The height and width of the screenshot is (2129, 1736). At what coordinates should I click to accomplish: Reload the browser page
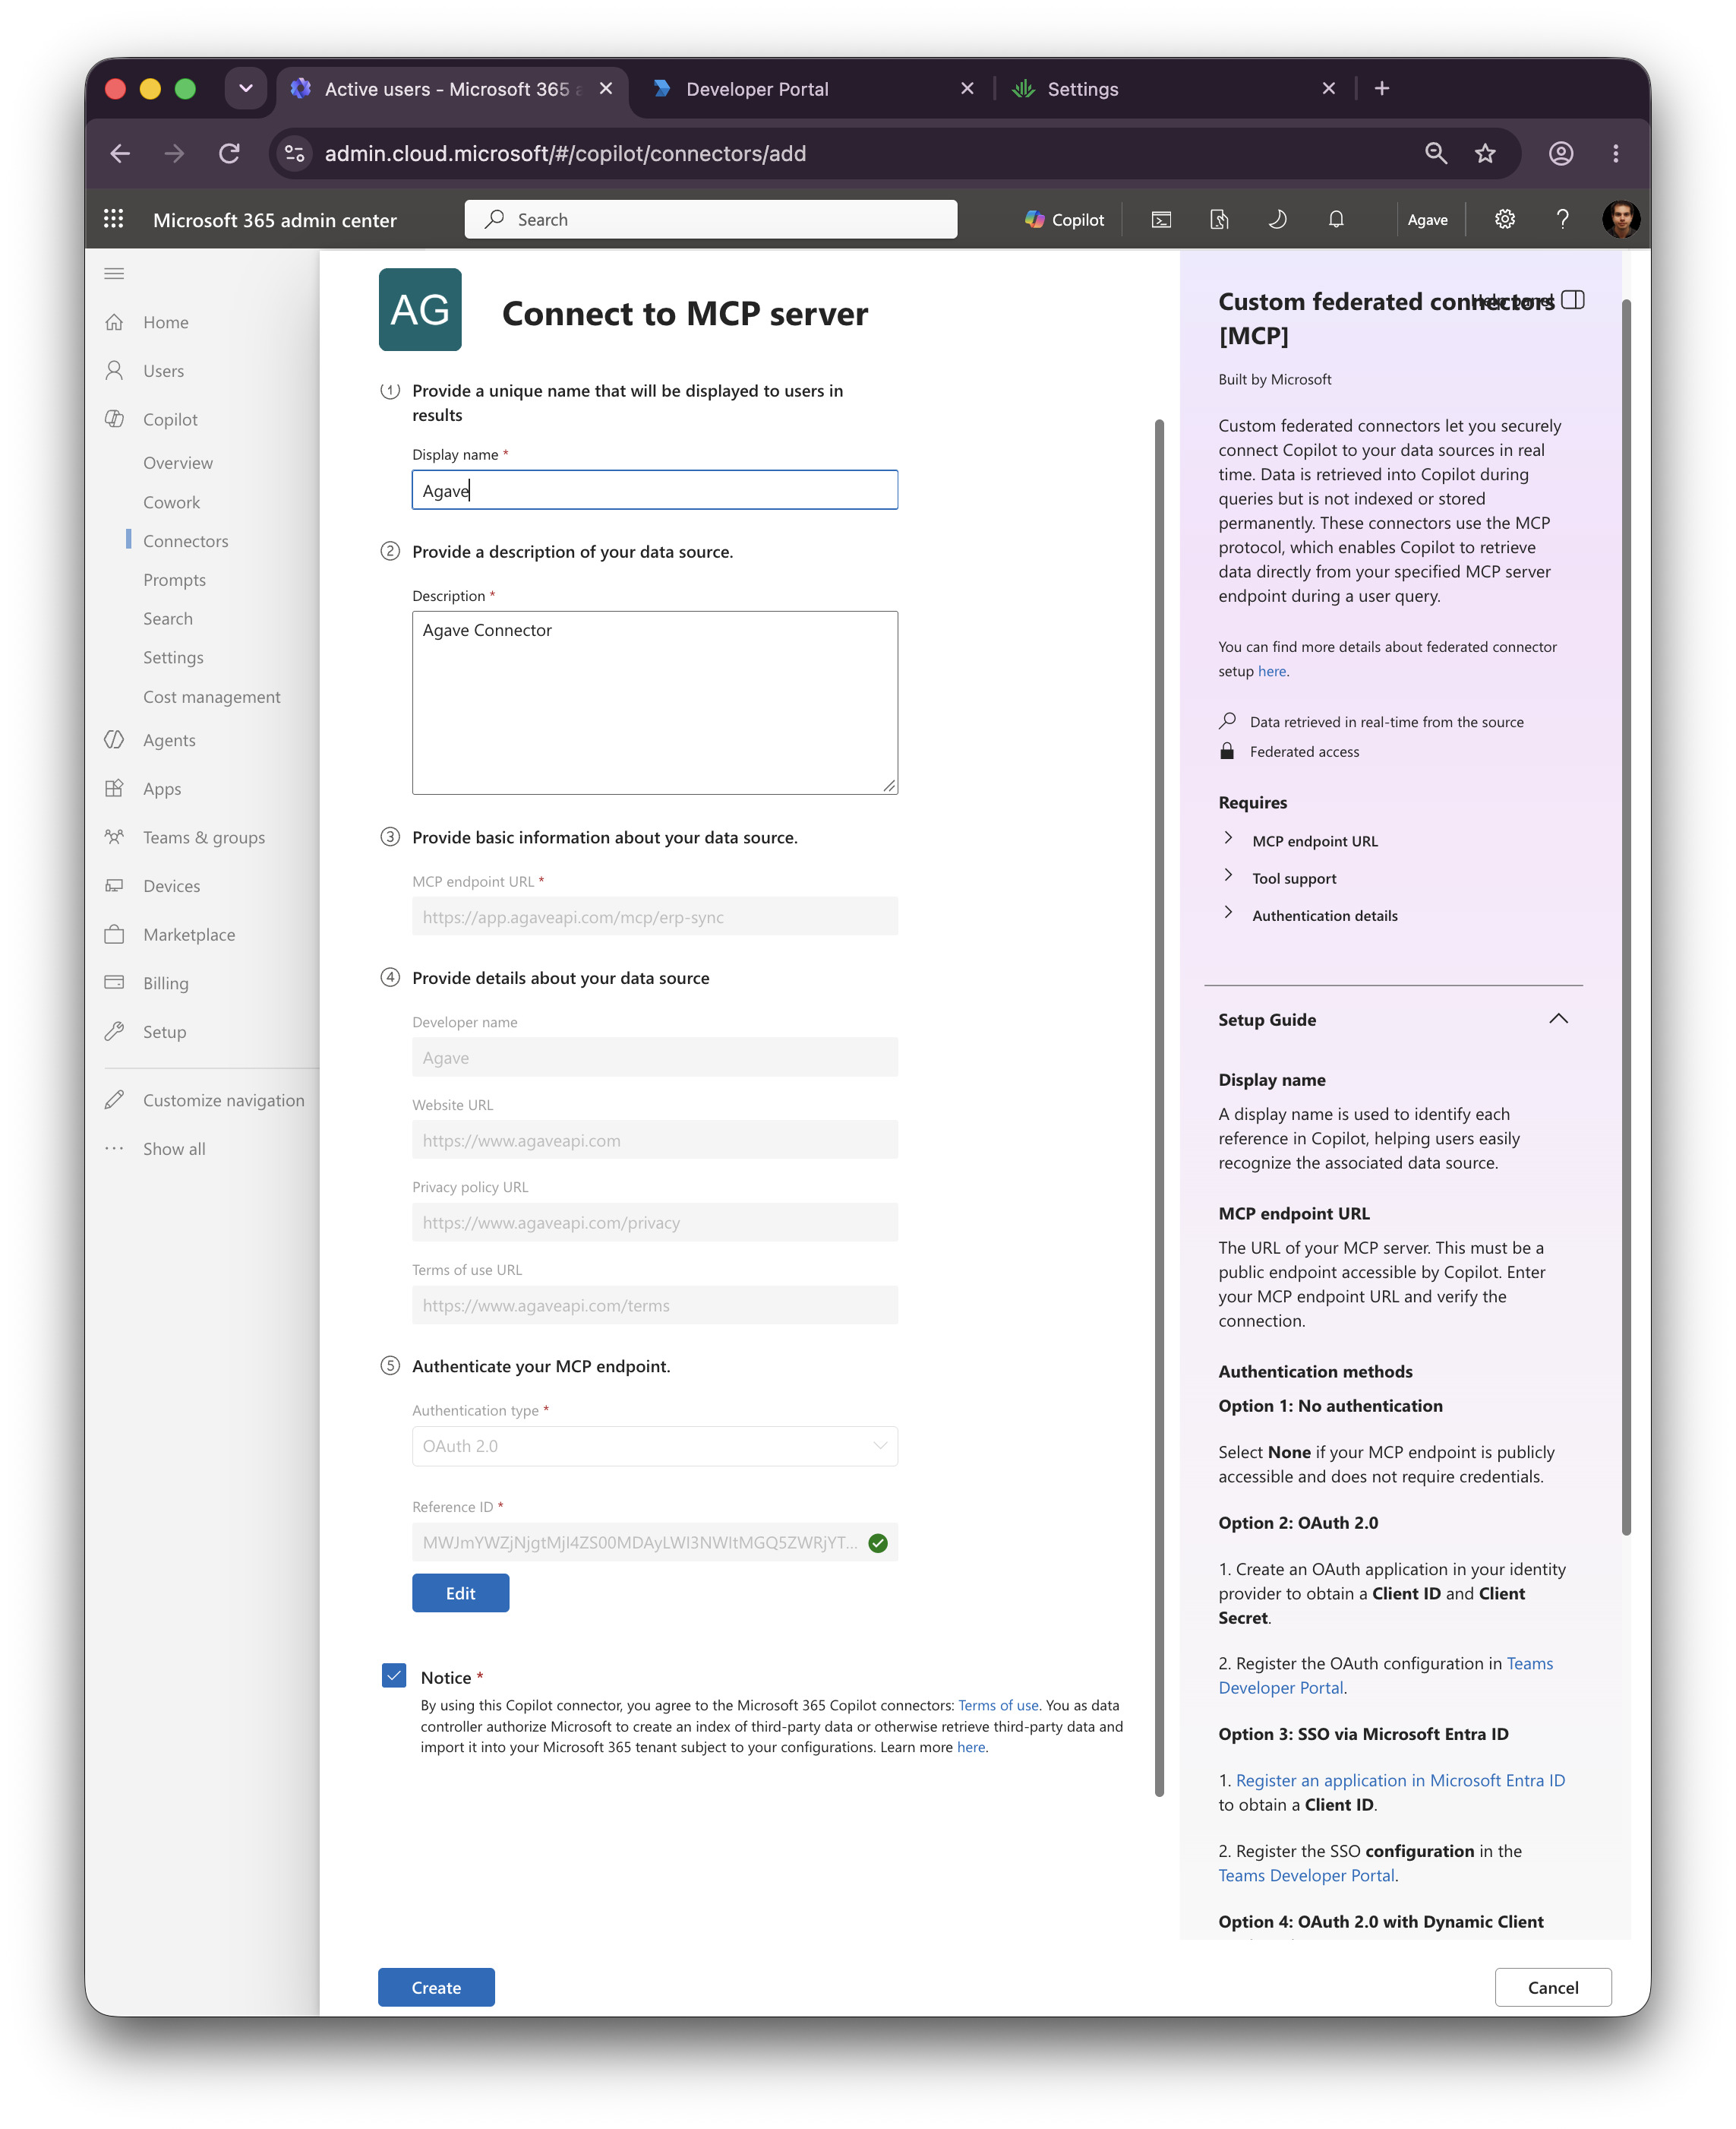point(229,153)
